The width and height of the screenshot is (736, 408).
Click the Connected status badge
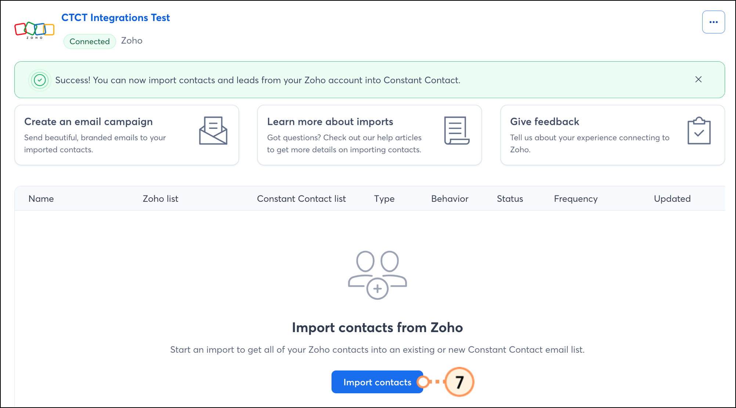pos(90,41)
